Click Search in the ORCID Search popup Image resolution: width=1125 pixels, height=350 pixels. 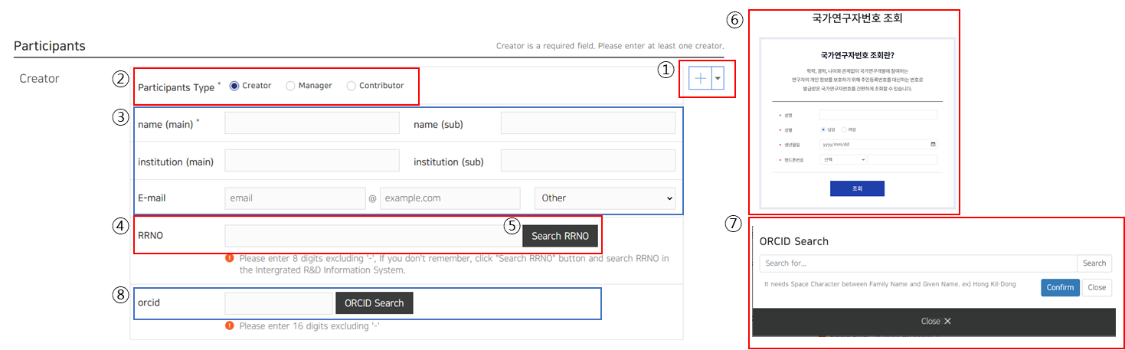tap(1094, 263)
